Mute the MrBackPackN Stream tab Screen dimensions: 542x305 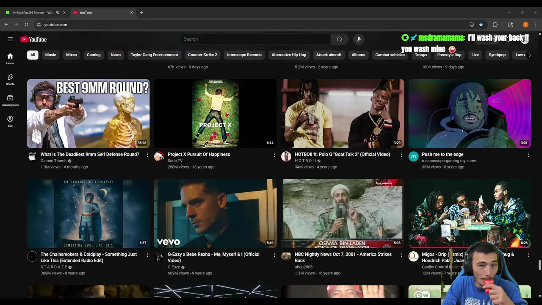pos(58,12)
